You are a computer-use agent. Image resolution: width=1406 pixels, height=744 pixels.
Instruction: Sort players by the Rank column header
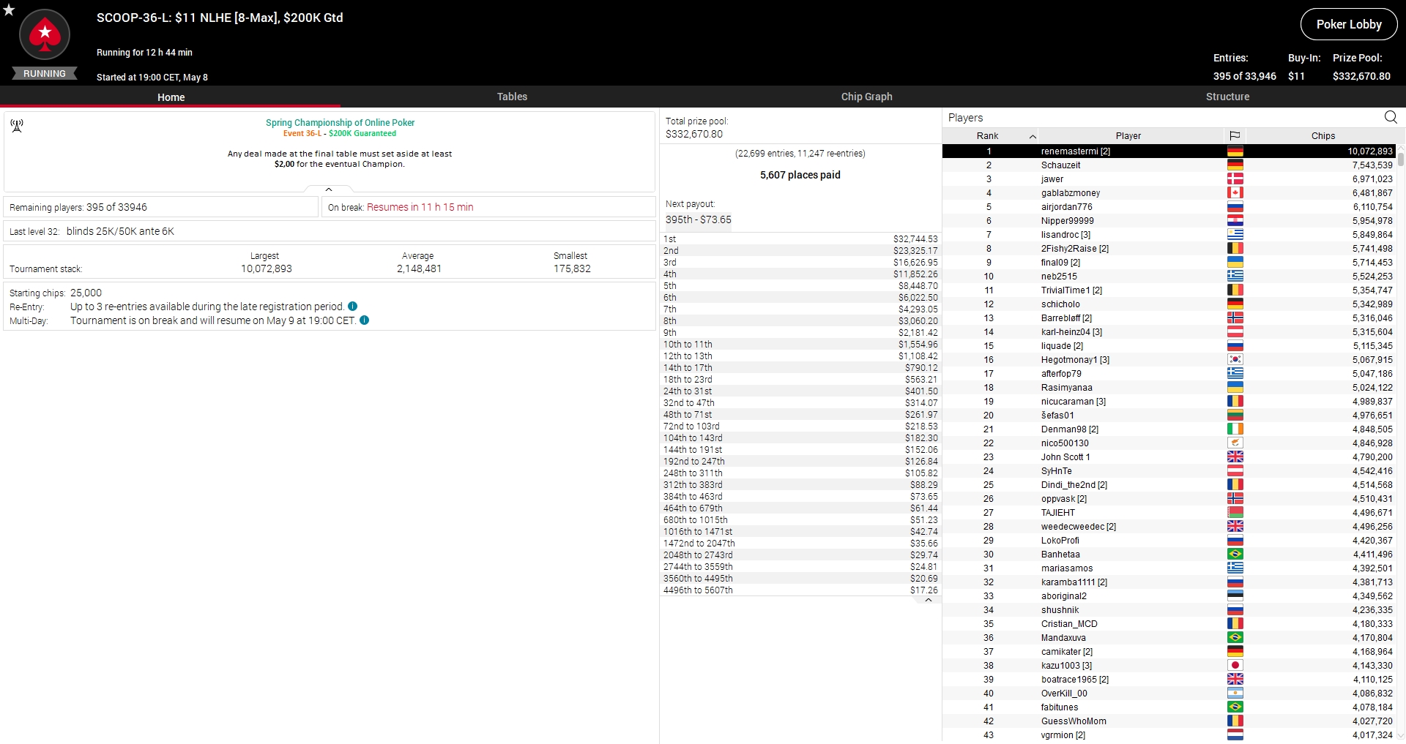pyautogui.click(x=989, y=136)
